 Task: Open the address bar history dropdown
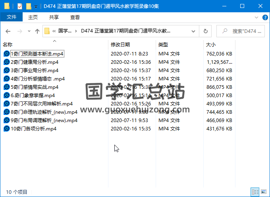pyautogui.click(x=193, y=31)
